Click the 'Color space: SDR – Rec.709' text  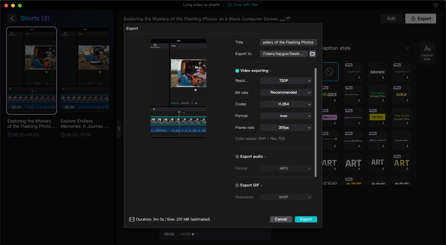(x=260, y=139)
